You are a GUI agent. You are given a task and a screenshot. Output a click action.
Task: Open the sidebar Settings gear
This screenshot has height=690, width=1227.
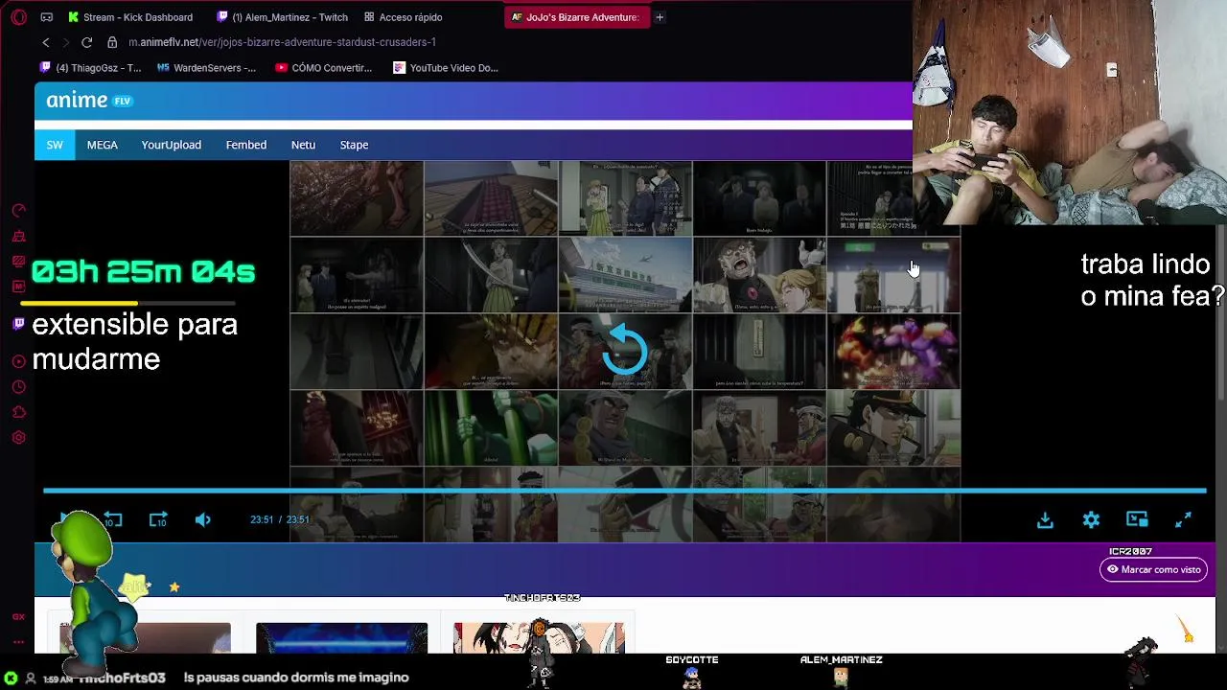(x=18, y=438)
